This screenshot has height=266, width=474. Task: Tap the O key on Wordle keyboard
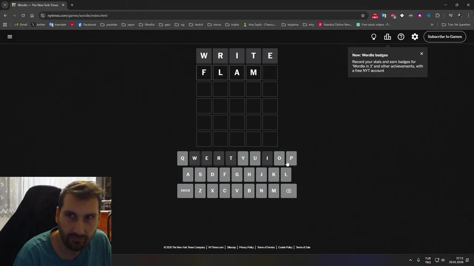point(279,158)
